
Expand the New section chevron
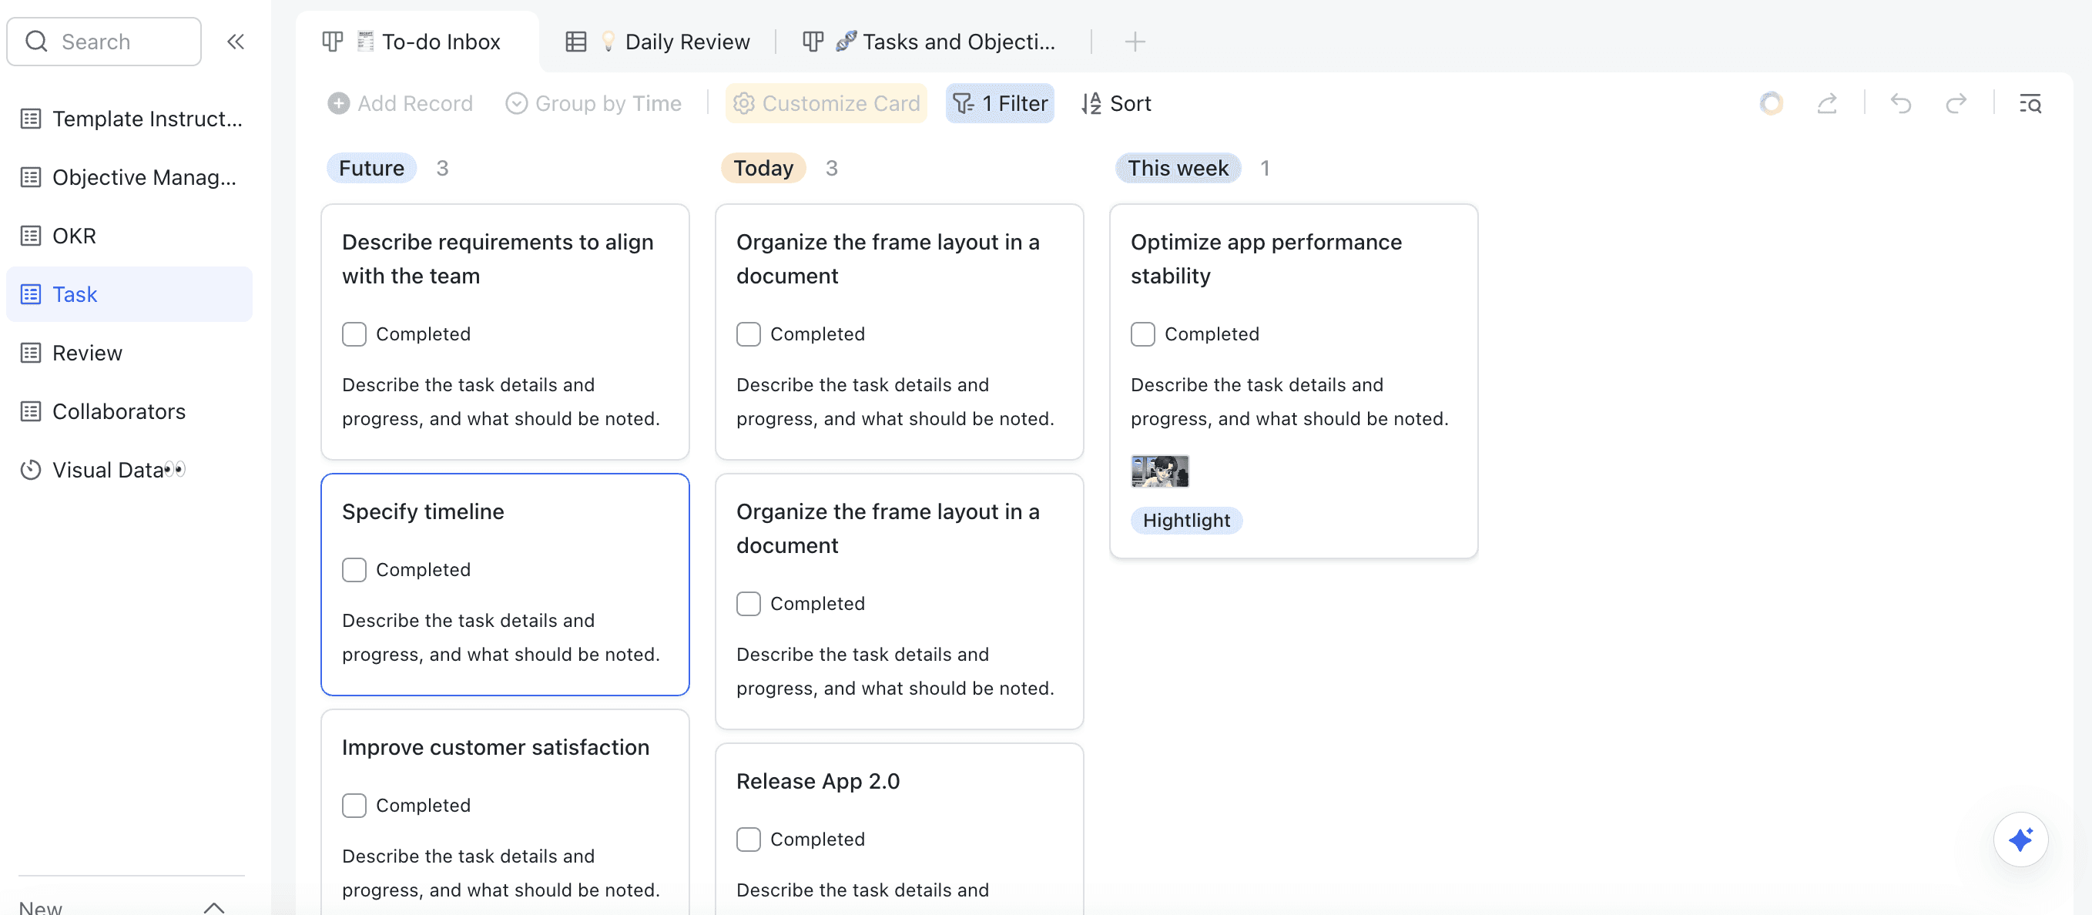(213, 906)
